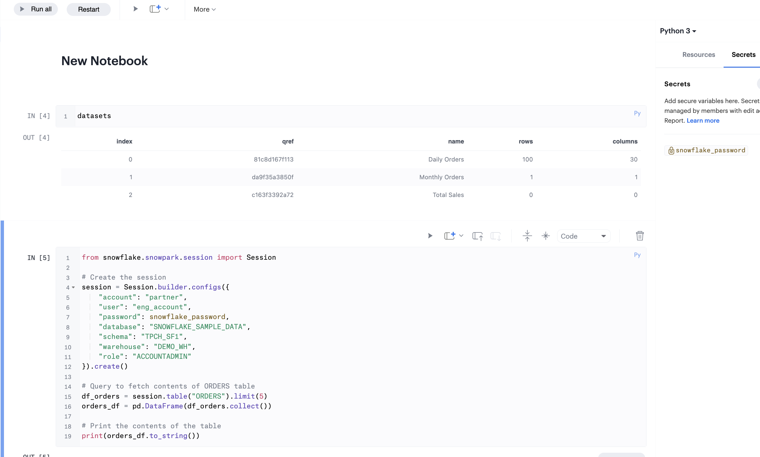Collapse the cell with the converging arrows icon
The width and height of the screenshot is (760, 457).
527,236
